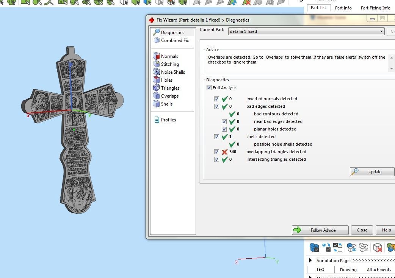Expand the Annotation Pages section
Screen dimensions: 395x278
click(310, 260)
